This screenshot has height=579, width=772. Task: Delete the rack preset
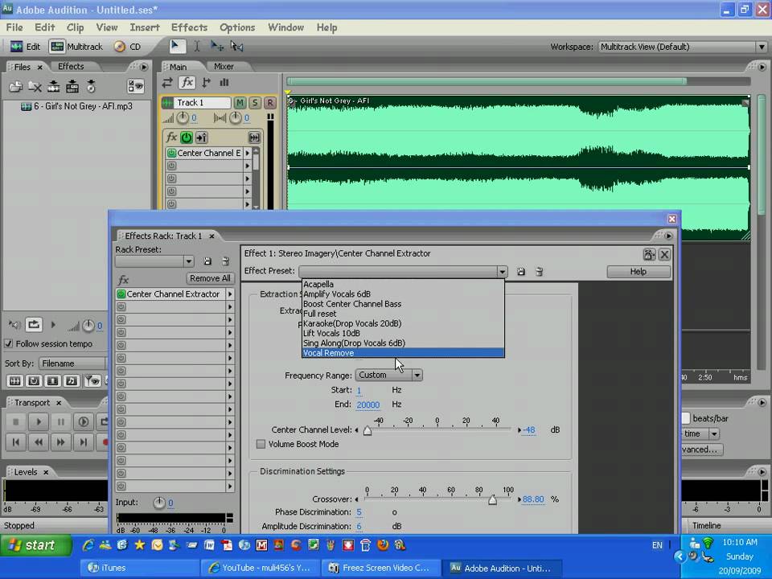225,261
